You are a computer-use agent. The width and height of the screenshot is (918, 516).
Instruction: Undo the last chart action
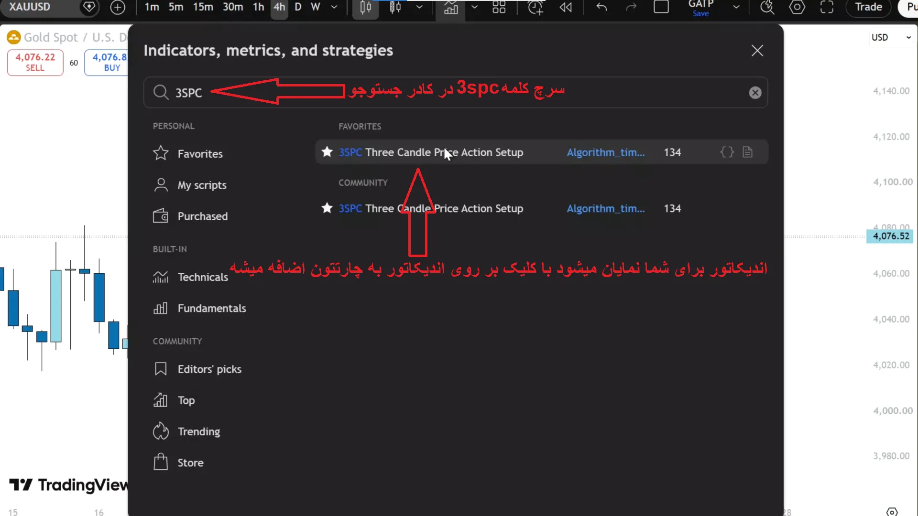tap(602, 7)
